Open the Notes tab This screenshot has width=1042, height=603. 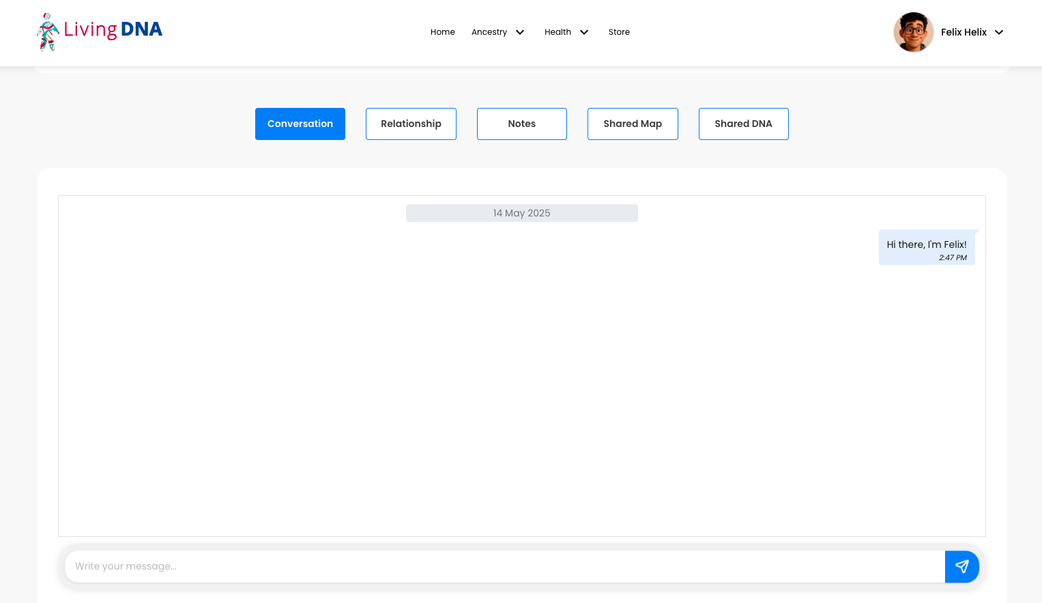point(522,124)
